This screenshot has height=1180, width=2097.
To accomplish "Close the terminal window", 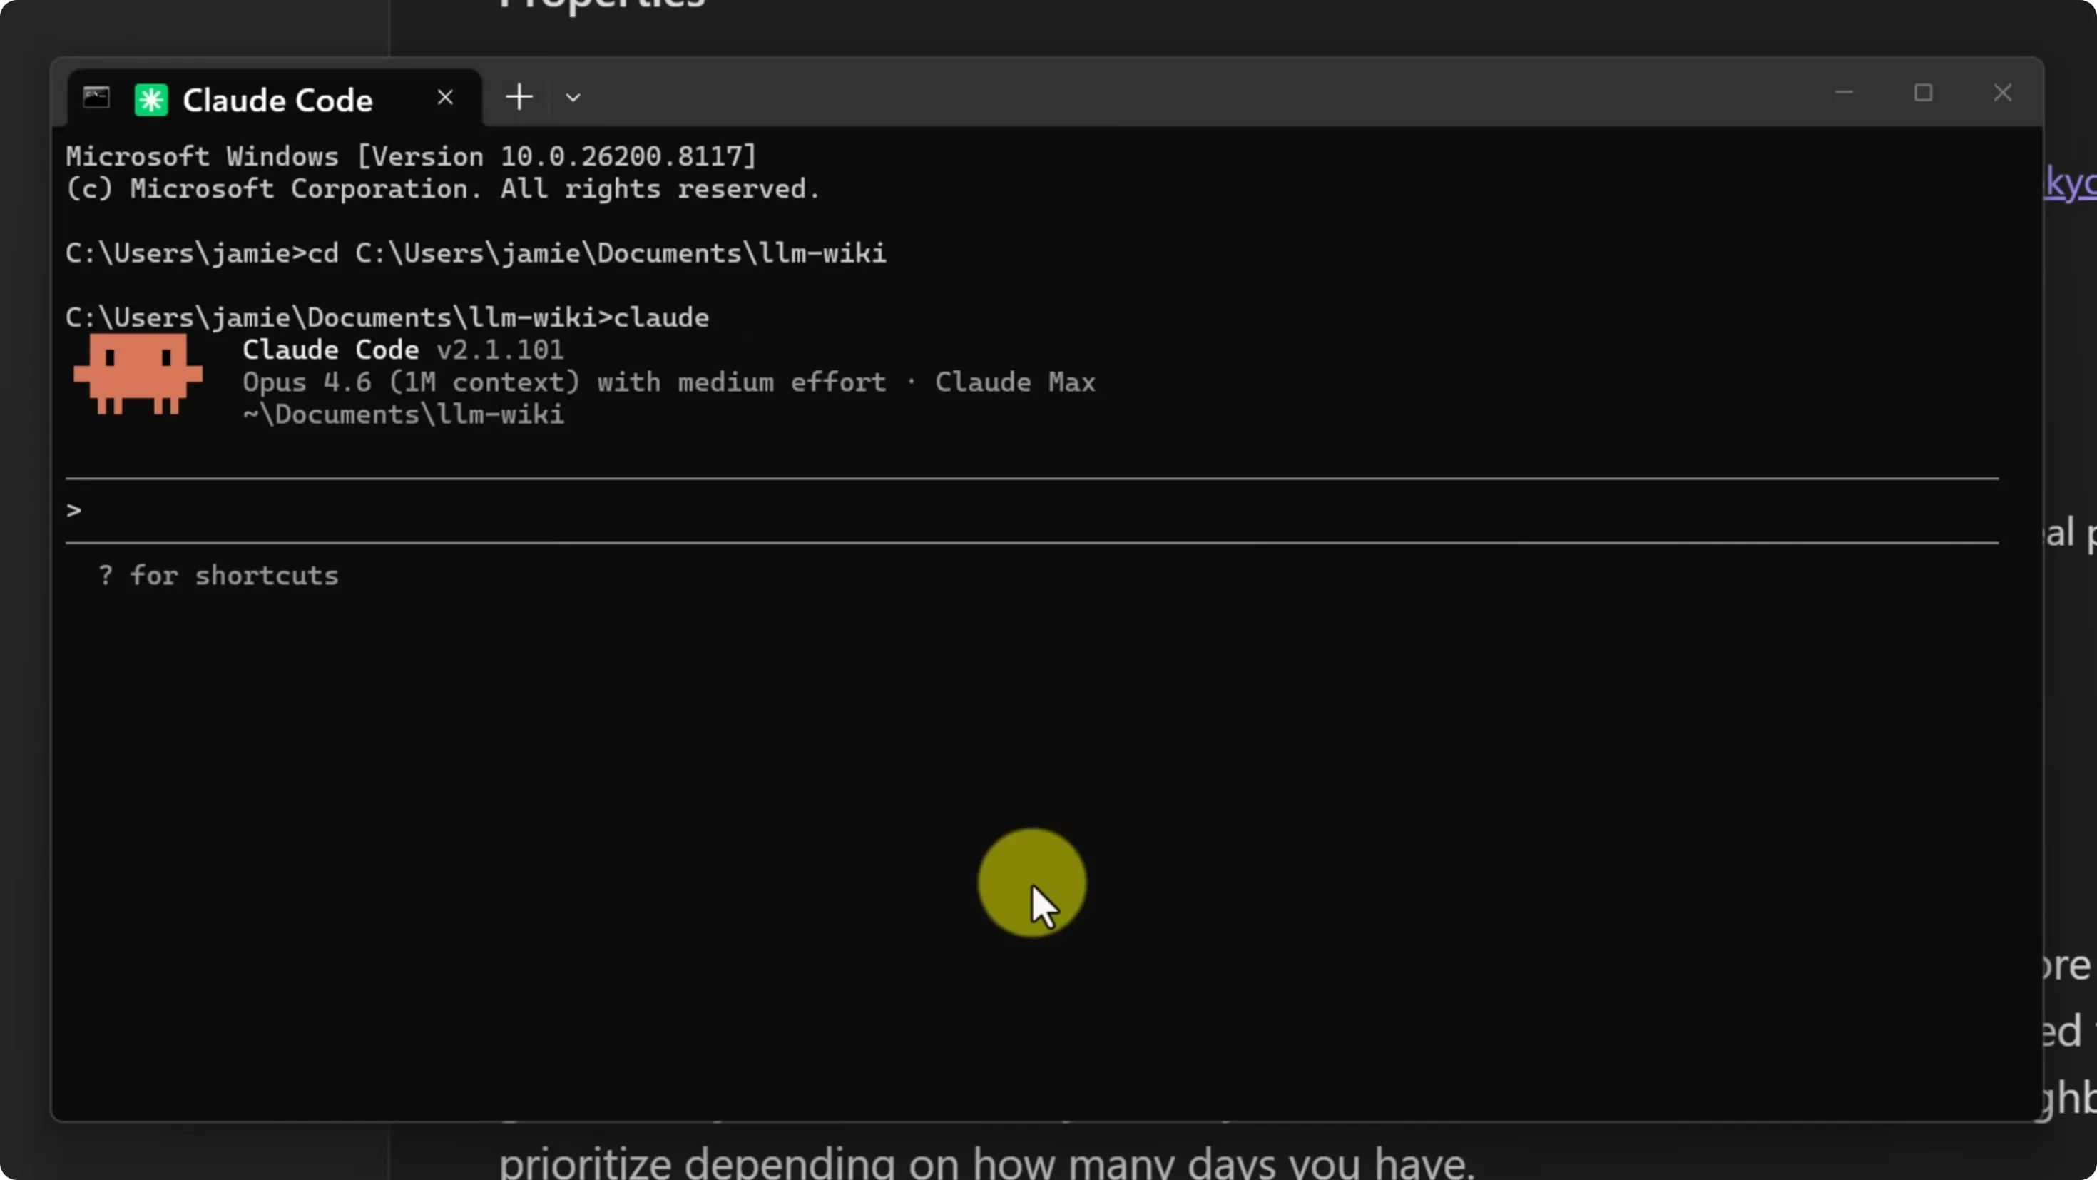I will 2003,93.
